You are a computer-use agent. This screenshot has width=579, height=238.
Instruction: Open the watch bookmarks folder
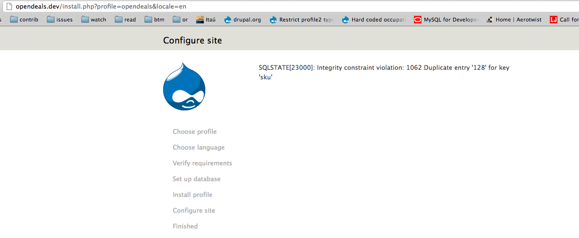94,20
